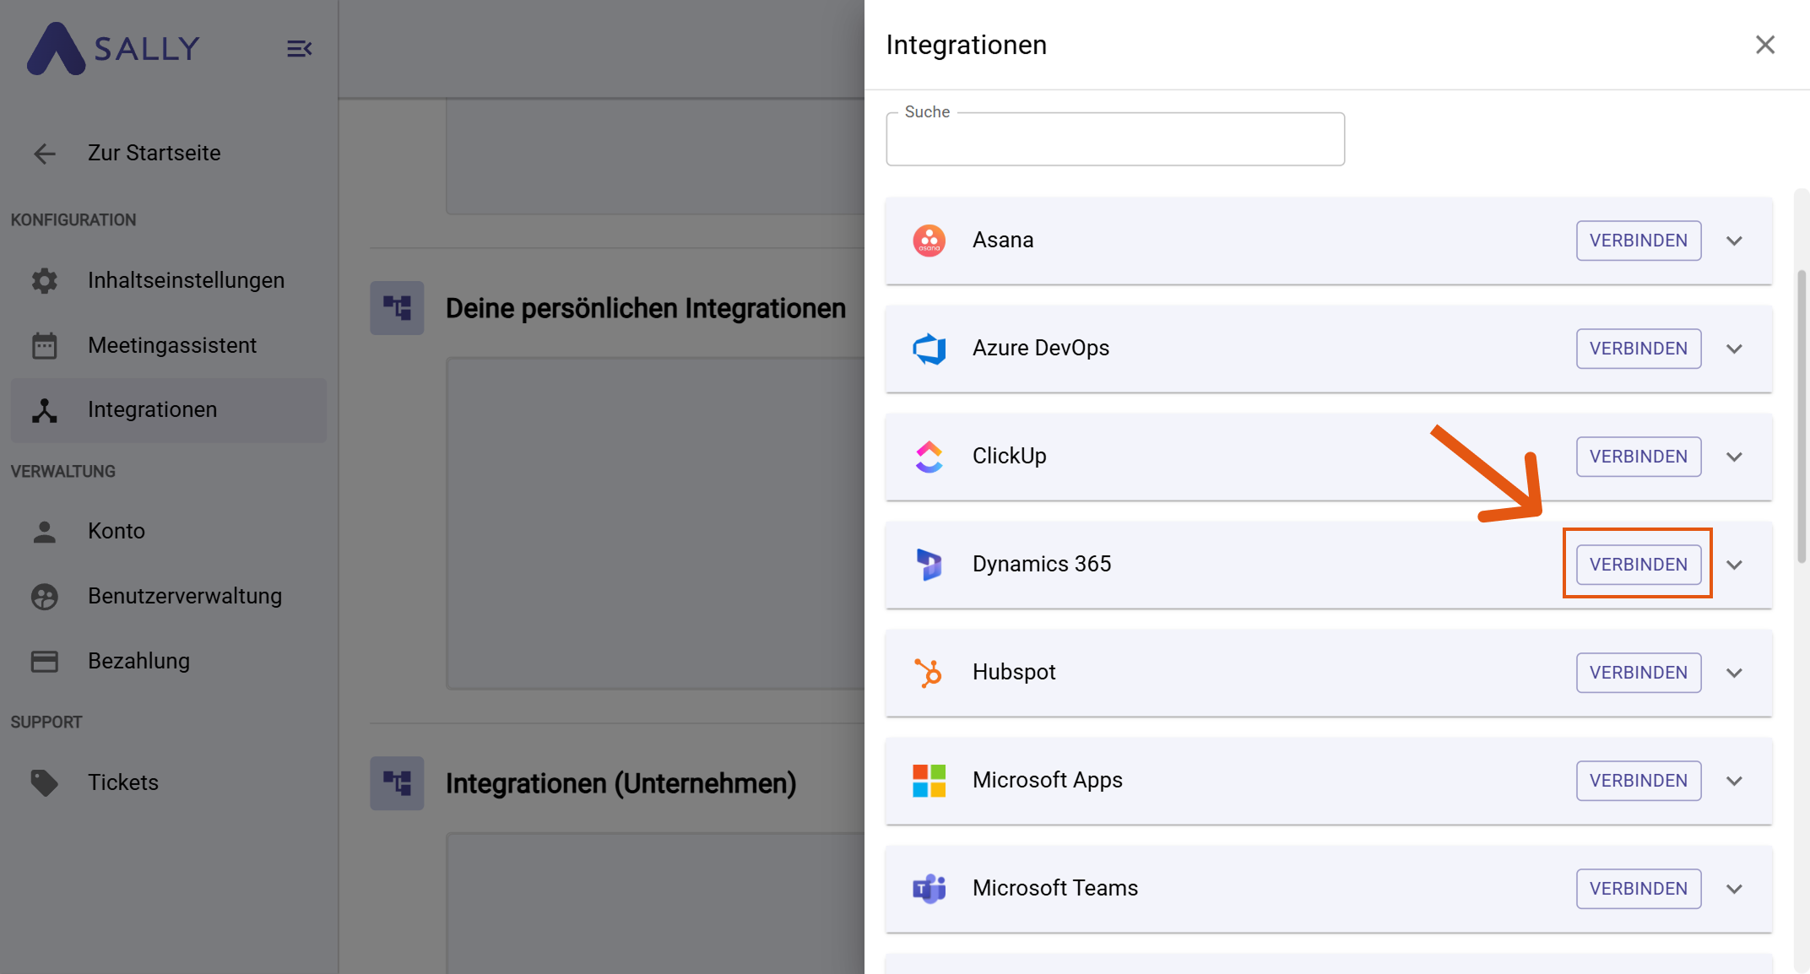Click the integrations list scrollbar
Screen dimensions: 1810x974
[1802, 417]
